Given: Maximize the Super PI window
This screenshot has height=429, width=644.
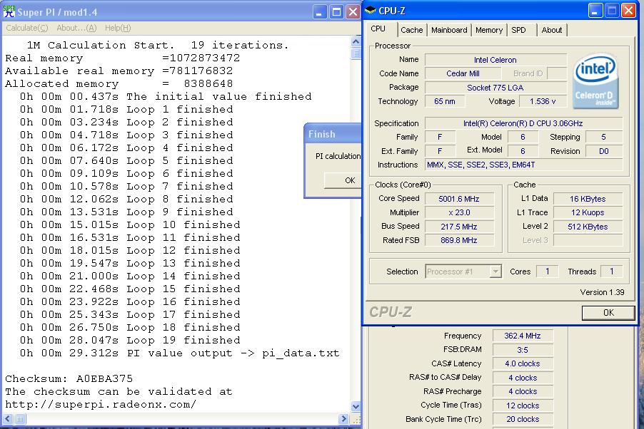Looking at the screenshot, I should [336, 11].
